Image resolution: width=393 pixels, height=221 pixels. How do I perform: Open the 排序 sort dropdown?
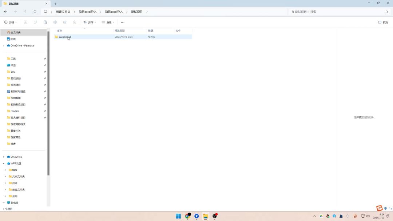coord(90,22)
